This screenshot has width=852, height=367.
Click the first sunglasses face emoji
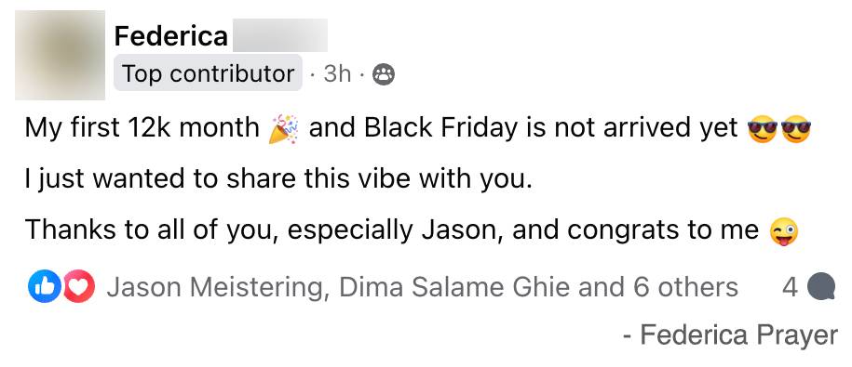[x=763, y=129]
